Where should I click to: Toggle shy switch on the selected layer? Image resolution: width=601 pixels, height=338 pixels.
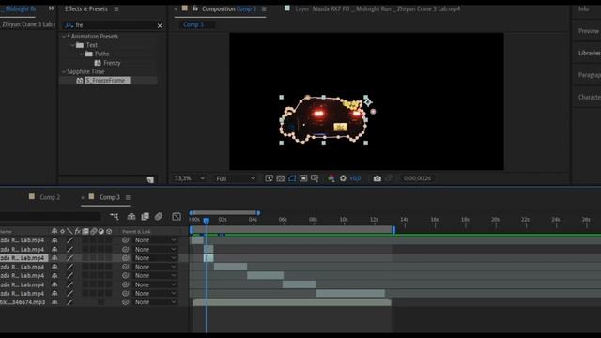[x=54, y=258]
